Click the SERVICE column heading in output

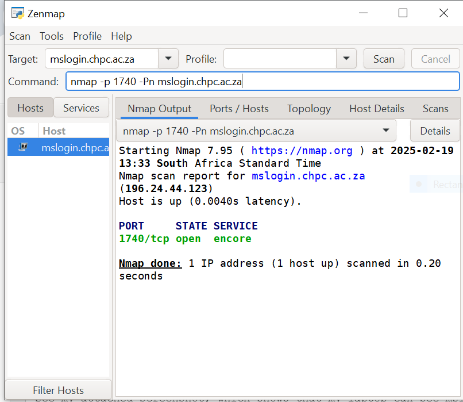point(236,226)
